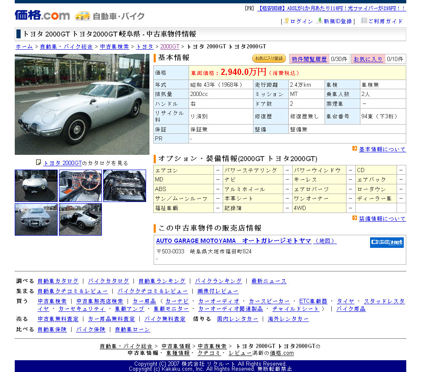
Task: Click the arrow icon beside 装備情報について
Action: pyautogui.click(x=354, y=218)
